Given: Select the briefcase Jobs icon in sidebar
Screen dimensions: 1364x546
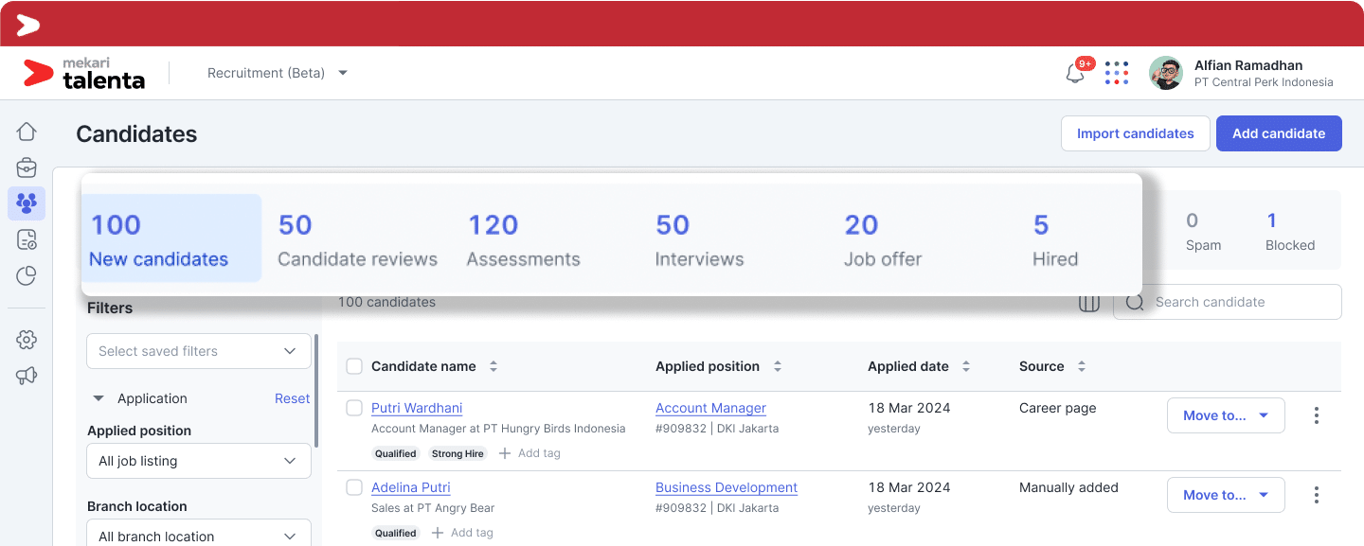Looking at the screenshot, I should pyautogui.click(x=26, y=167).
